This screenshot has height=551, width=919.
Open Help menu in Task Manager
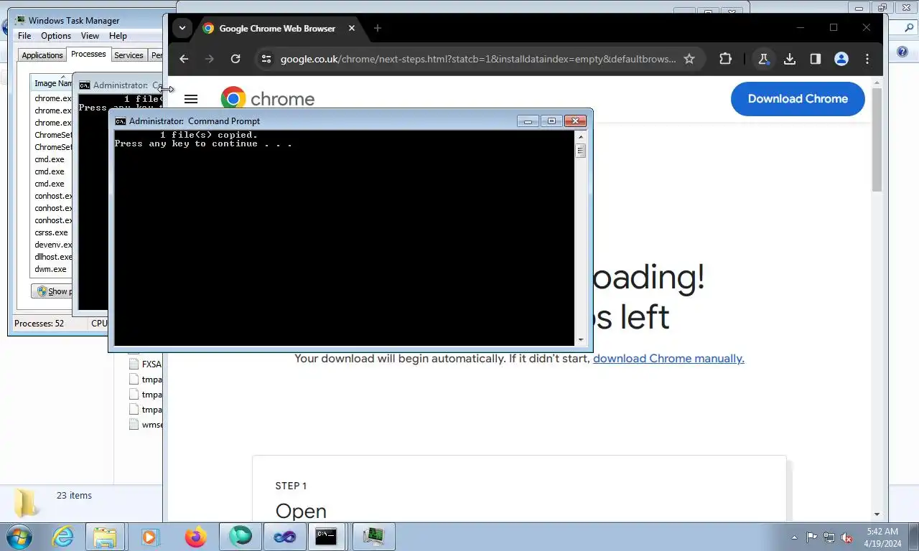(118, 36)
